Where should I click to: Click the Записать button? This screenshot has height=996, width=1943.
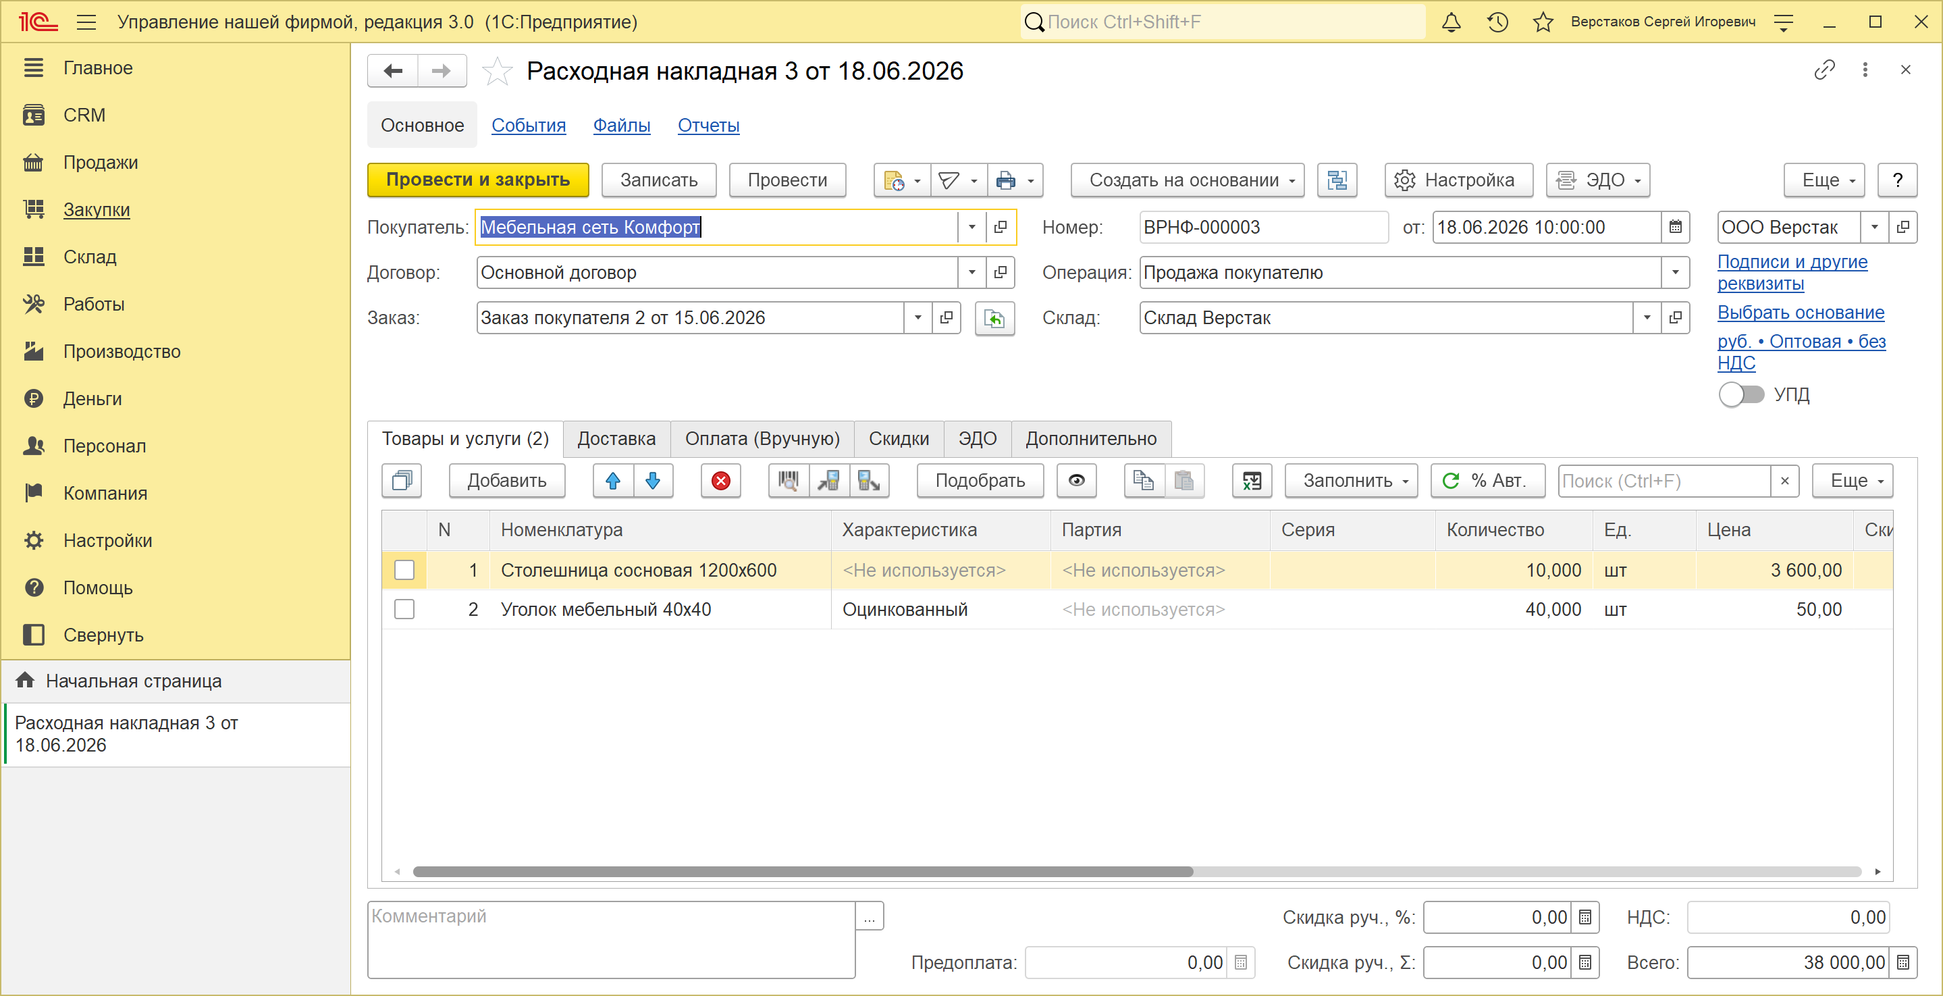point(658,180)
